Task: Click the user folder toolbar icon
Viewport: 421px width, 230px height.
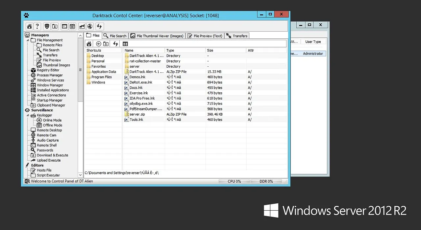Action: tap(55, 26)
